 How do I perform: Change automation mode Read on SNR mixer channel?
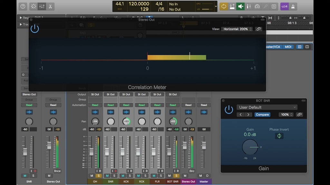click(x=111, y=105)
